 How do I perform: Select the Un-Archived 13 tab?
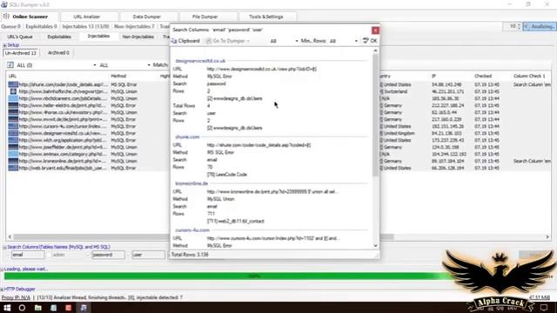coord(21,53)
